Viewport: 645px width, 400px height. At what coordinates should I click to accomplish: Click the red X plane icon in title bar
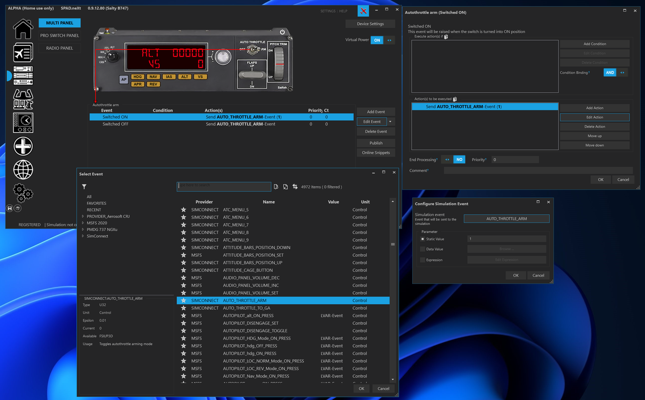pyautogui.click(x=363, y=11)
